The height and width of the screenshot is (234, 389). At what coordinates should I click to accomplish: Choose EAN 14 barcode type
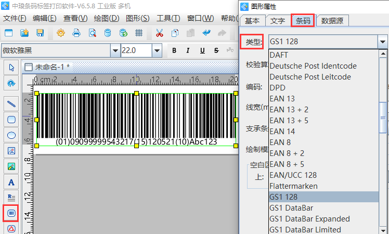coord(324,131)
